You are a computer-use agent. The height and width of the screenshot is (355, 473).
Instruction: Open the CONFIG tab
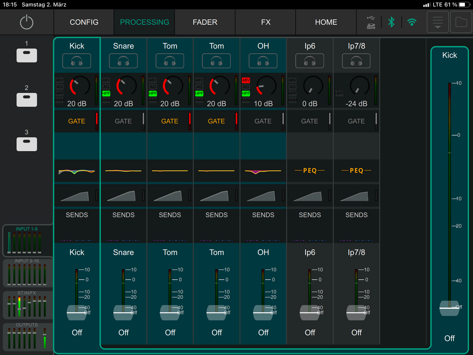tap(84, 22)
